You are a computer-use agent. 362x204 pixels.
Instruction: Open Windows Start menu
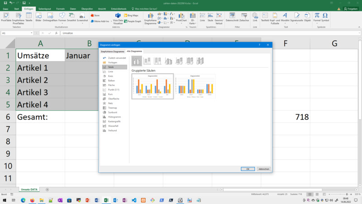(x=5, y=200)
